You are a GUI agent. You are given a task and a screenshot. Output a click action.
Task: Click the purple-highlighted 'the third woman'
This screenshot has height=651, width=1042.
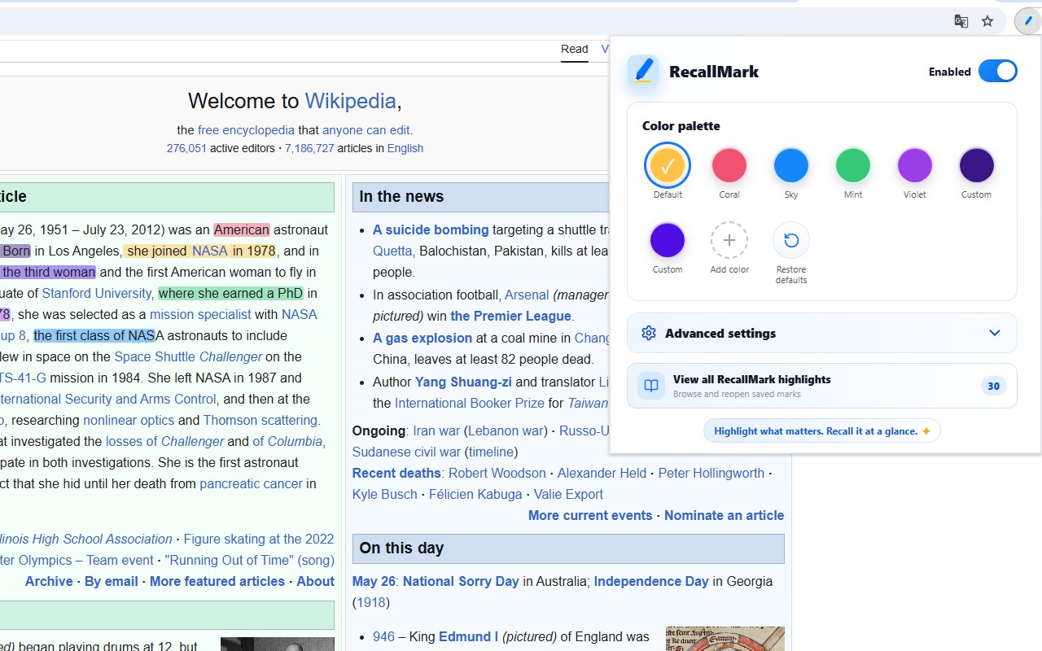48,273
